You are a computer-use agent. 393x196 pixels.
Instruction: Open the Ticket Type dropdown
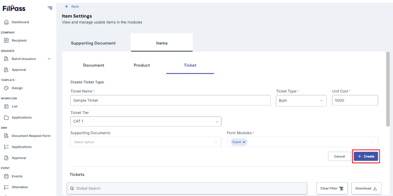point(301,101)
